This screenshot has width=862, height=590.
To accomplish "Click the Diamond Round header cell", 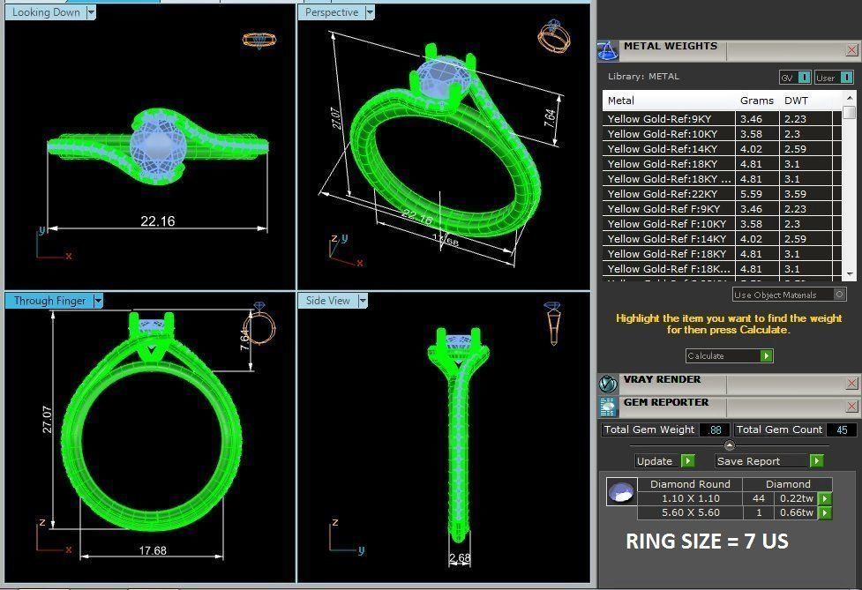I will pyautogui.click(x=690, y=484).
